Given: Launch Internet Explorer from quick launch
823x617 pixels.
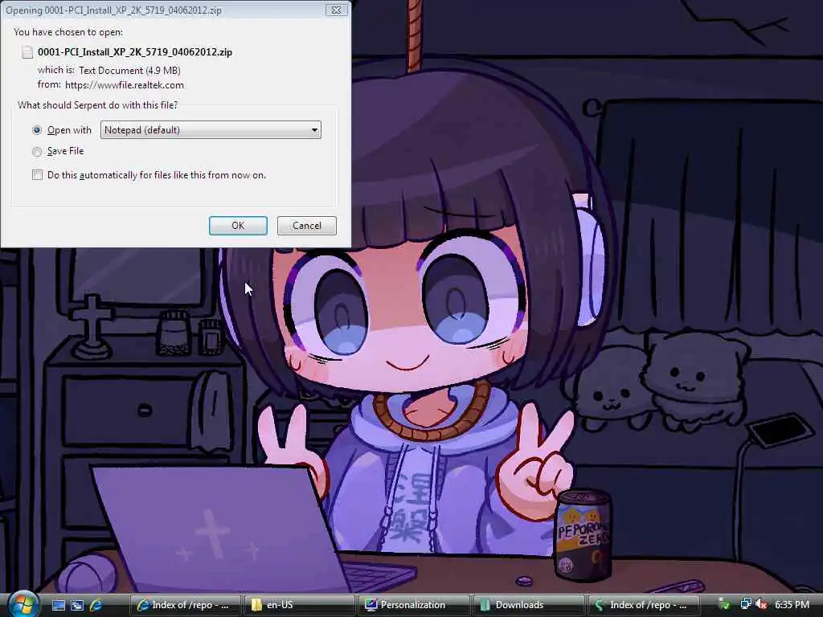Looking at the screenshot, I should [96, 605].
